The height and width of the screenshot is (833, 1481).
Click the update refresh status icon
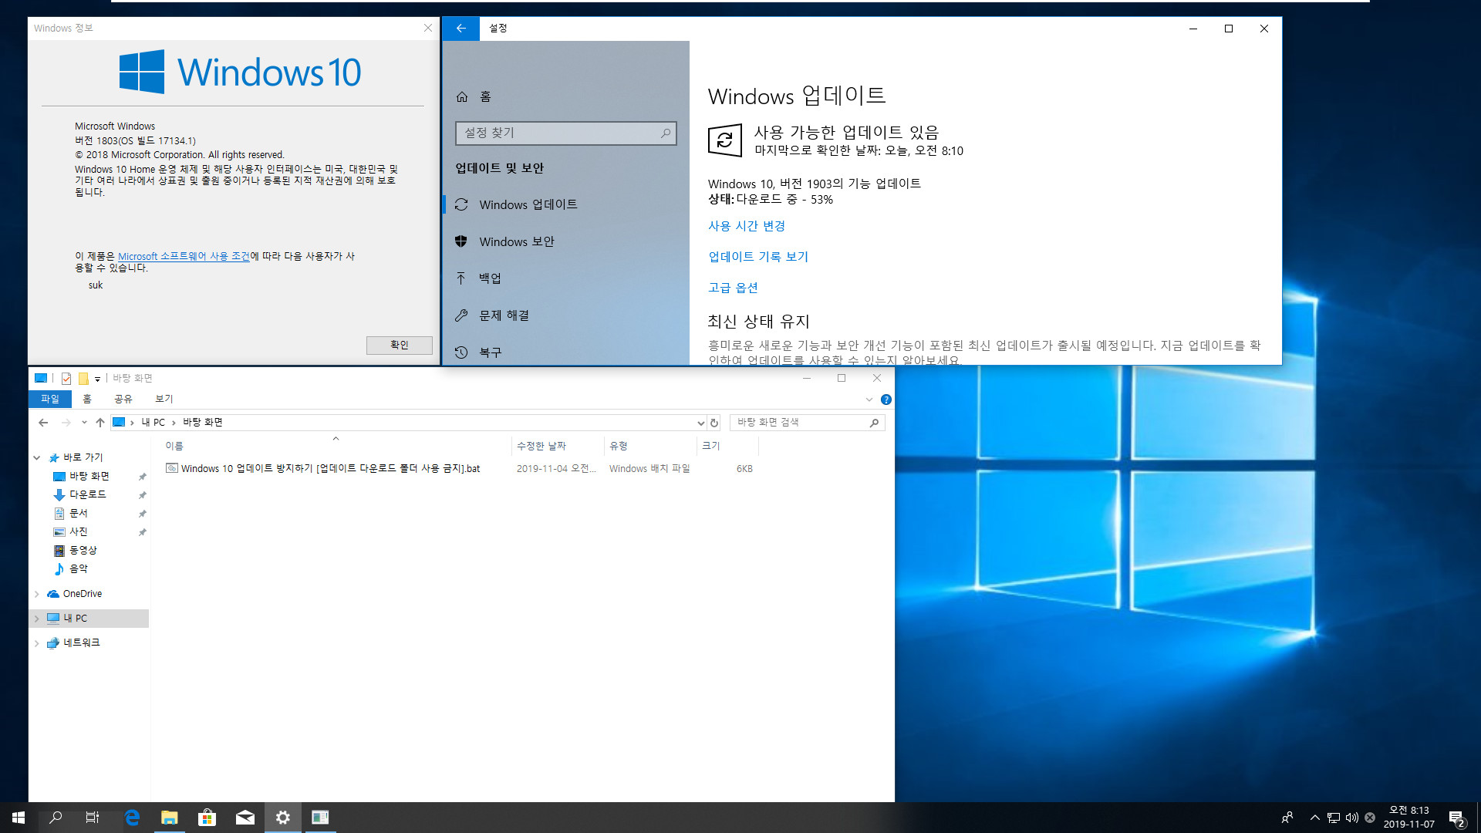tap(725, 140)
